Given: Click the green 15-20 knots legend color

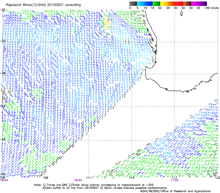Looking at the screenshot, I should pos(156,4).
